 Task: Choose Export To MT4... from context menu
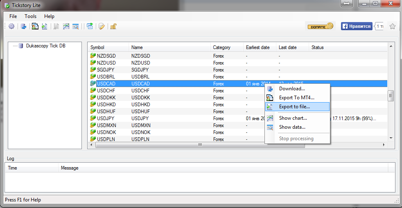[x=297, y=98]
